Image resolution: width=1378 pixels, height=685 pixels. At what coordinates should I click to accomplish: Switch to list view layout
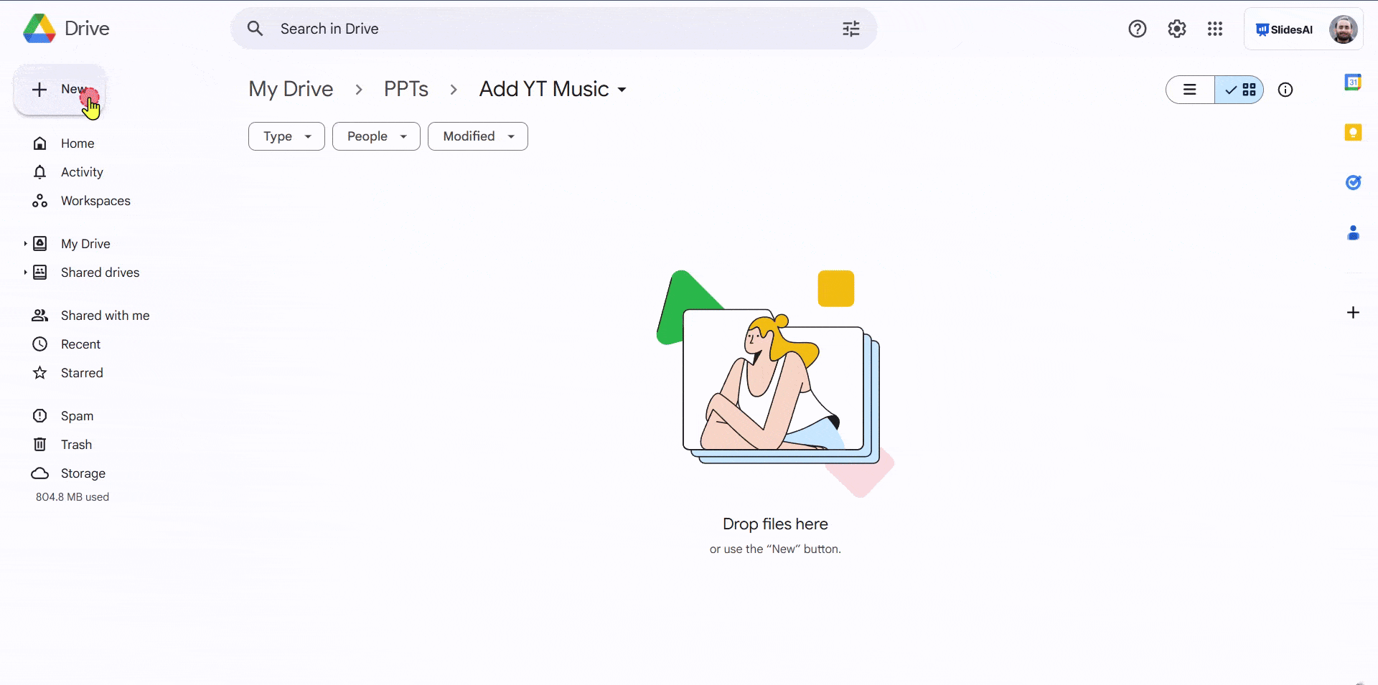tap(1189, 90)
